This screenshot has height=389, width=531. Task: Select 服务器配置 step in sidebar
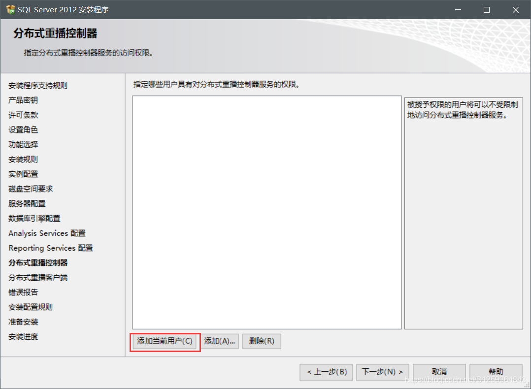click(x=27, y=204)
